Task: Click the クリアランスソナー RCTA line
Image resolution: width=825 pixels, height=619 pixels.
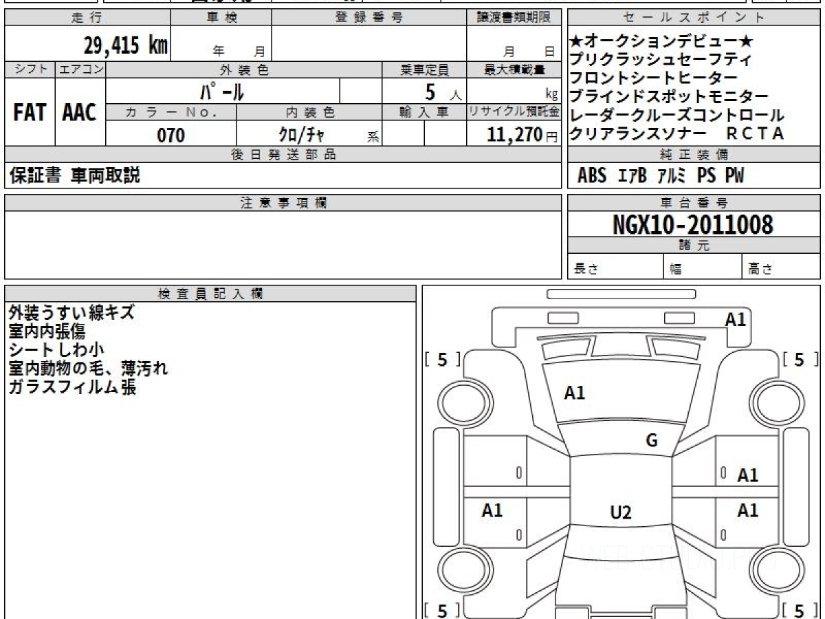Action: tap(678, 134)
